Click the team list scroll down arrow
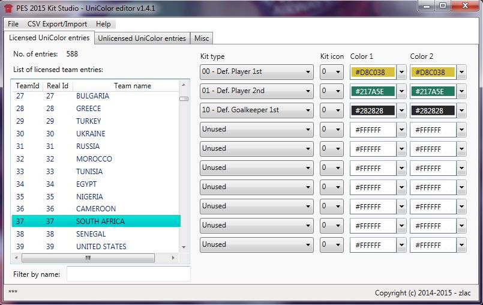The height and width of the screenshot is (305, 483). (x=184, y=247)
